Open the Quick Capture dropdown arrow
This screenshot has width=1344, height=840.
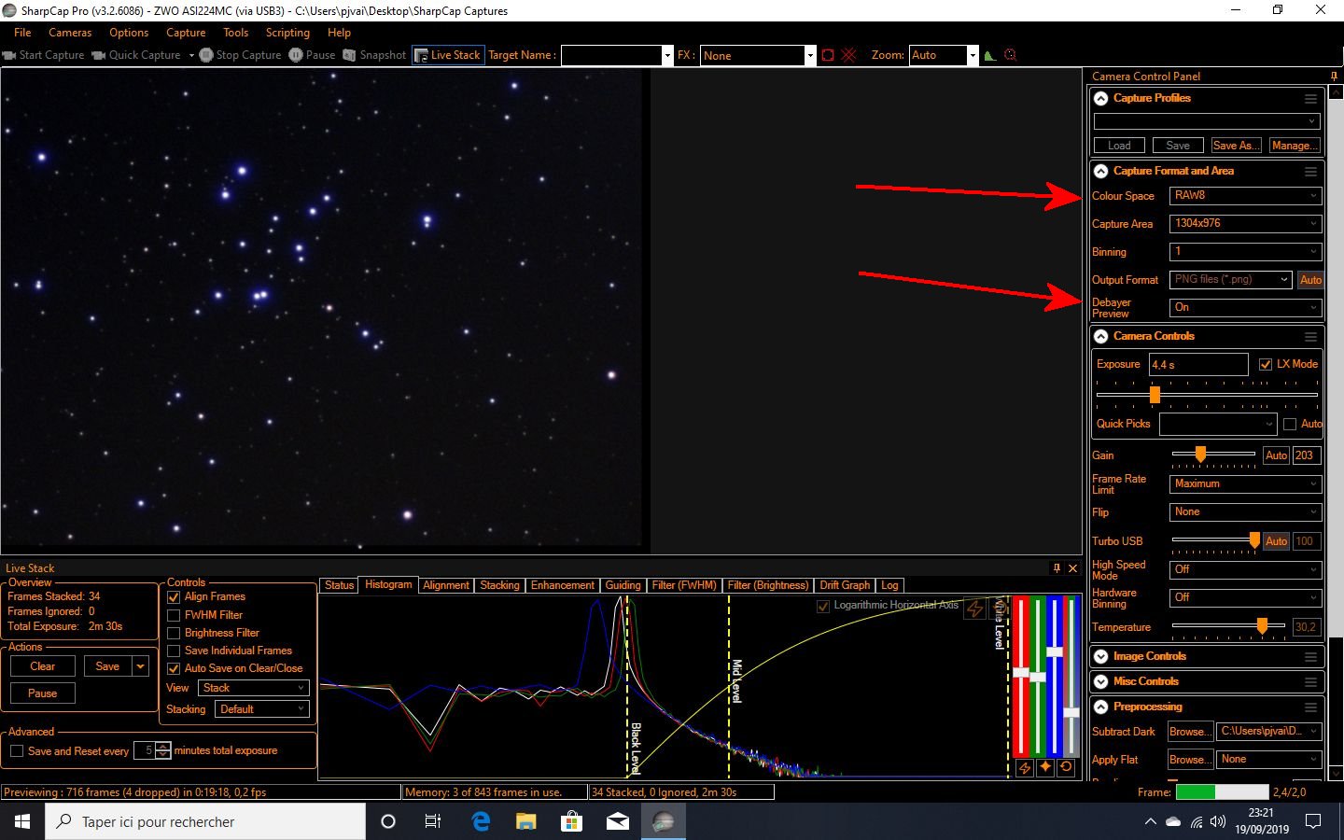(x=191, y=55)
